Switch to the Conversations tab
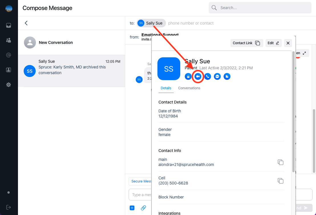Image resolution: width=316 pixels, height=215 pixels. 189,88
